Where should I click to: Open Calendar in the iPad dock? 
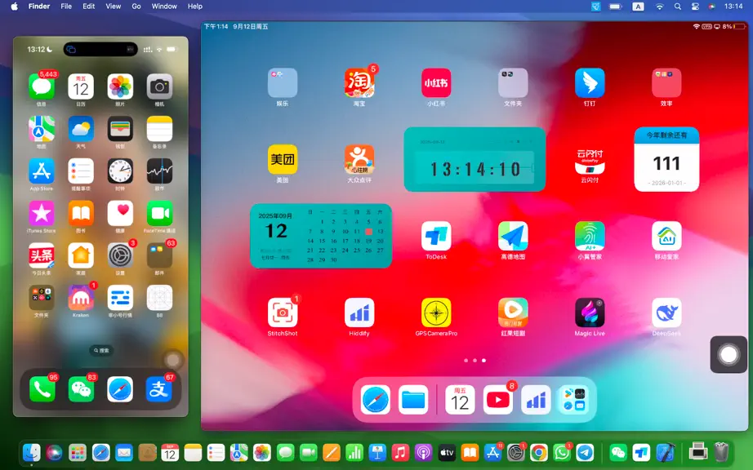[460, 400]
